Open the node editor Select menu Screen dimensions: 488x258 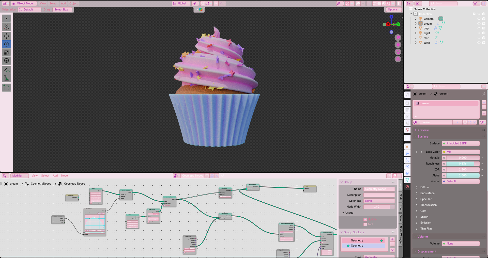(45, 176)
